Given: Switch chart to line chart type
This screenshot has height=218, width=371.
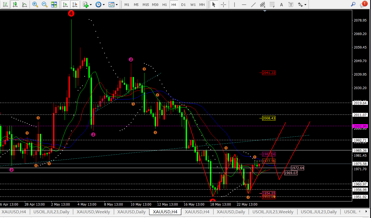Looking at the screenshot, I should pyautogui.click(x=24, y=4).
